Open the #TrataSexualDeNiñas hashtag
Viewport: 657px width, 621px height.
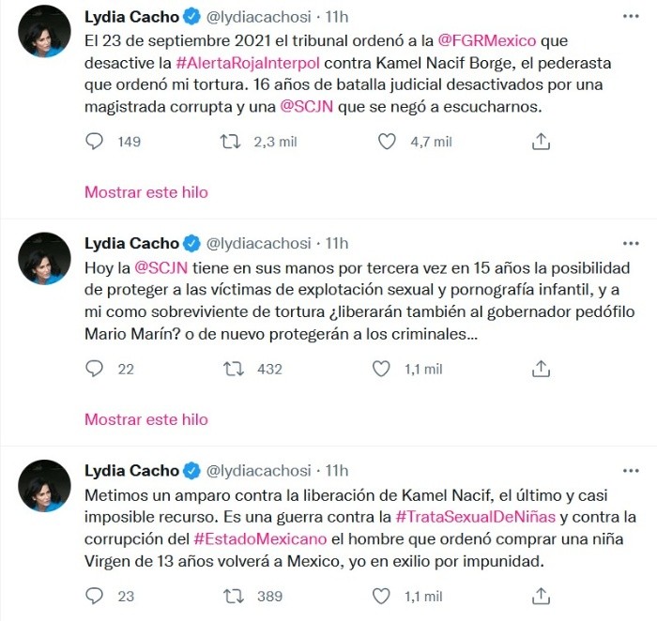(478, 516)
